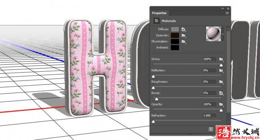The image size is (260, 140).
Task: Click the render button at panel bottom
Action: coord(211,129)
